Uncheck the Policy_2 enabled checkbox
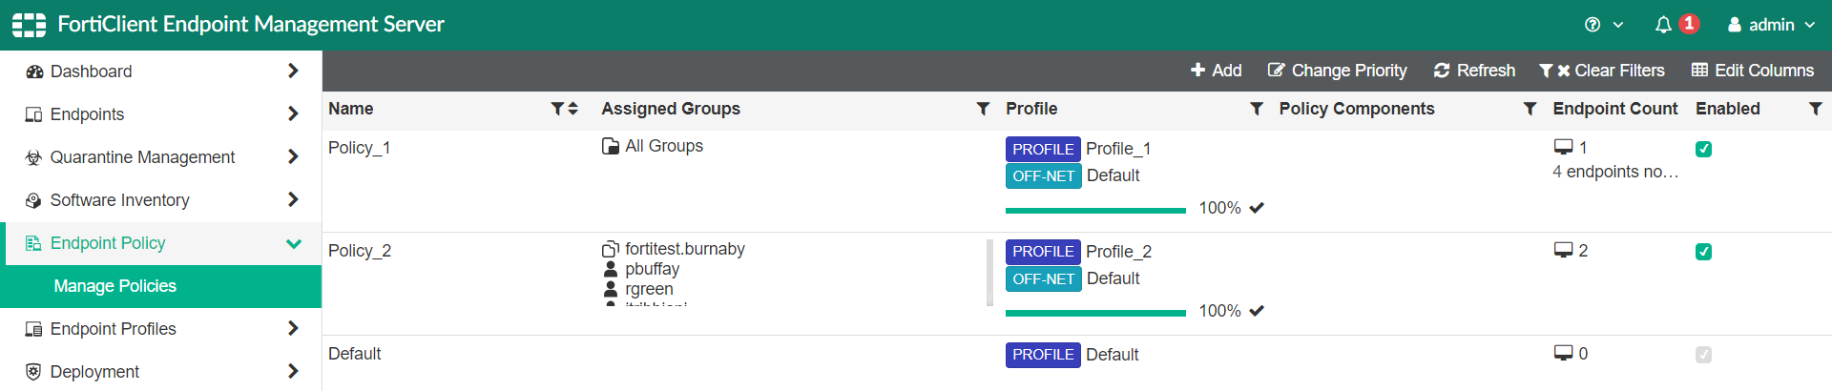Viewport: 1832px width, 391px height. [1703, 252]
